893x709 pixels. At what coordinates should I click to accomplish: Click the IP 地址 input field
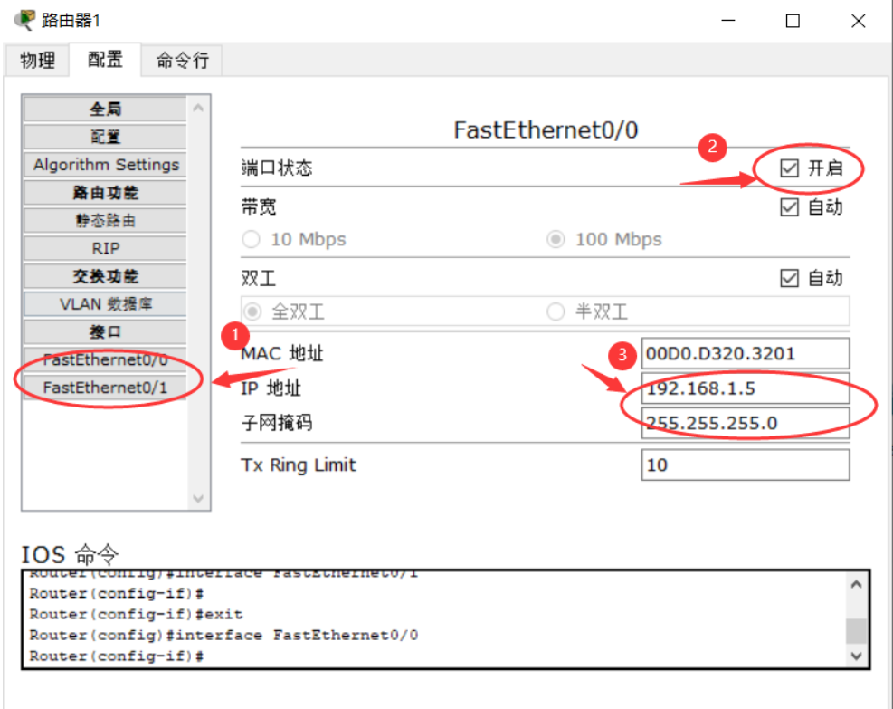pos(745,388)
